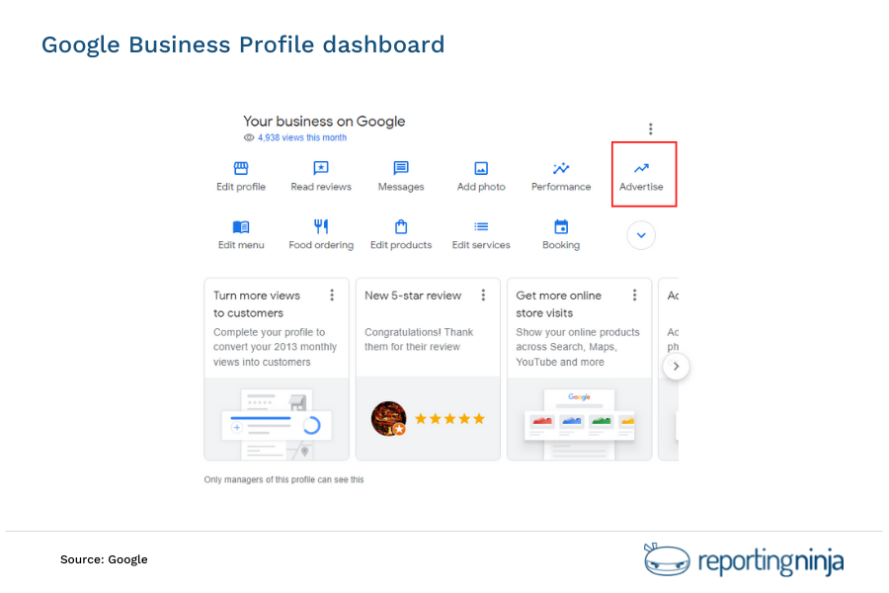Click the Advertise label

tap(641, 187)
